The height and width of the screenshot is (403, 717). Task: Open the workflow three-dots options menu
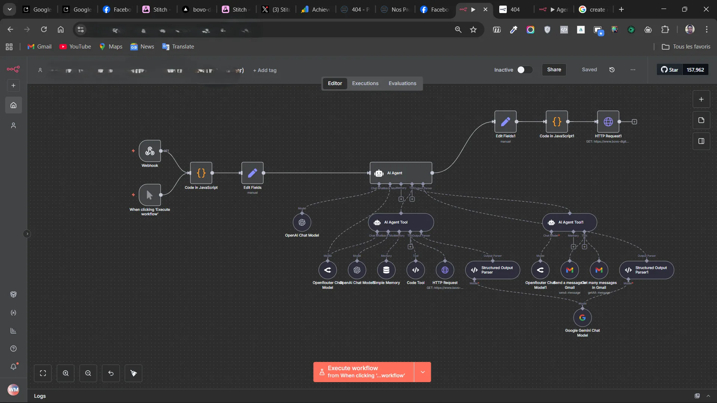pos(633,70)
